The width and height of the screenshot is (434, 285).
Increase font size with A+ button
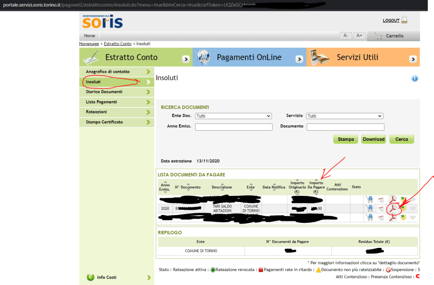pyautogui.click(x=359, y=36)
